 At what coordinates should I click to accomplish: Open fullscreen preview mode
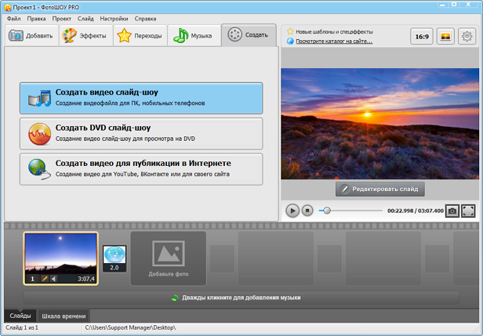tap(468, 211)
